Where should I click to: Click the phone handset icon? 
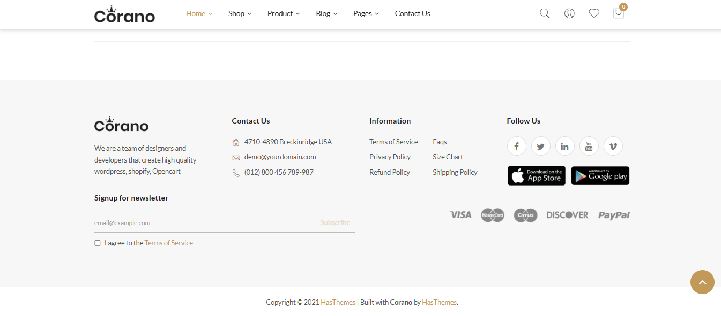click(x=236, y=173)
